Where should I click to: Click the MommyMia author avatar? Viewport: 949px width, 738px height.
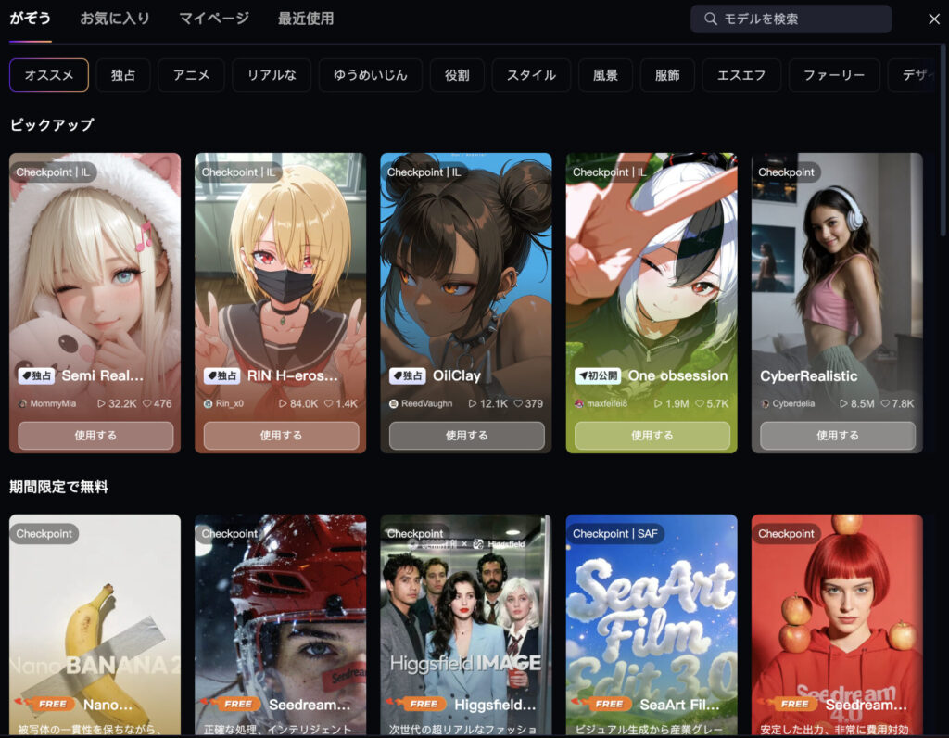(23, 404)
